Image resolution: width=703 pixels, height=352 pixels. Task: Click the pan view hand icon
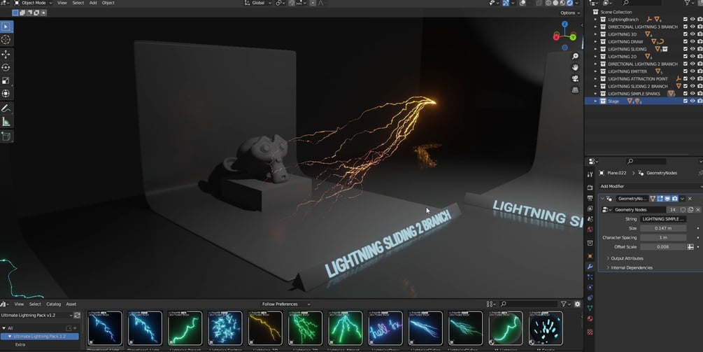(x=575, y=67)
